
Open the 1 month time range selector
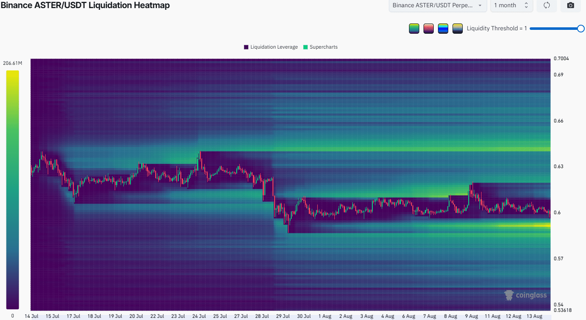pos(511,6)
